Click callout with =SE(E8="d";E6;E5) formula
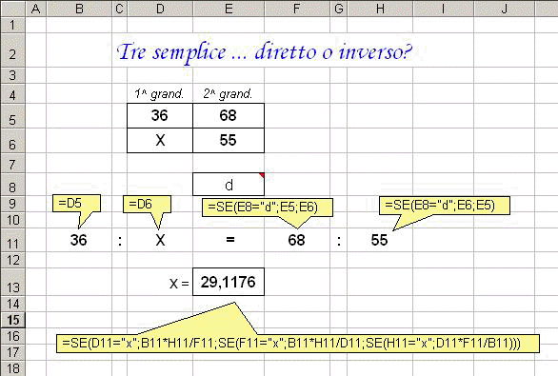 pos(445,206)
